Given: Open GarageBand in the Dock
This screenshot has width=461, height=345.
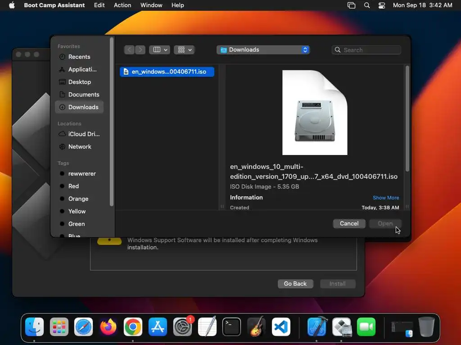Looking at the screenshot, I should point(256,327).
